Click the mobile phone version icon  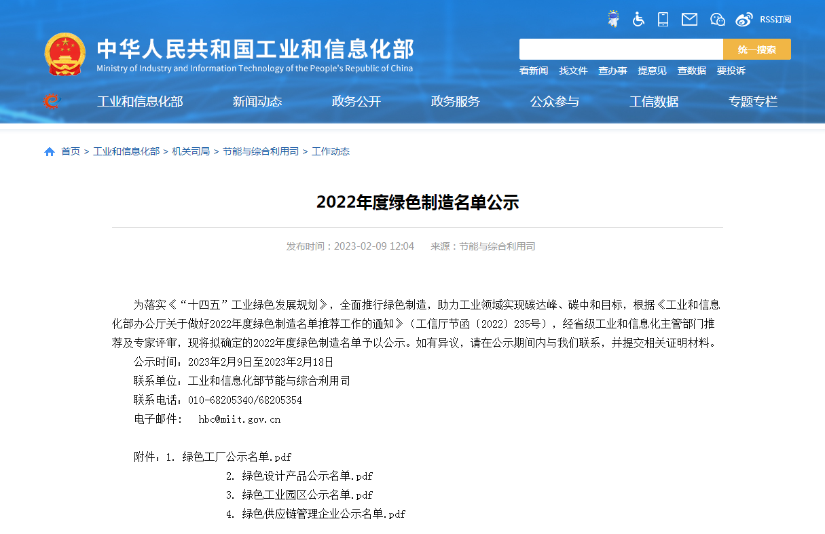point(663,19)
